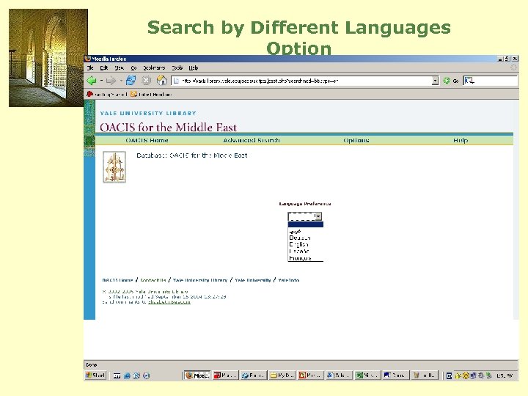Open the View menu
The image size is (528, 396).
(x=120, y=67)
